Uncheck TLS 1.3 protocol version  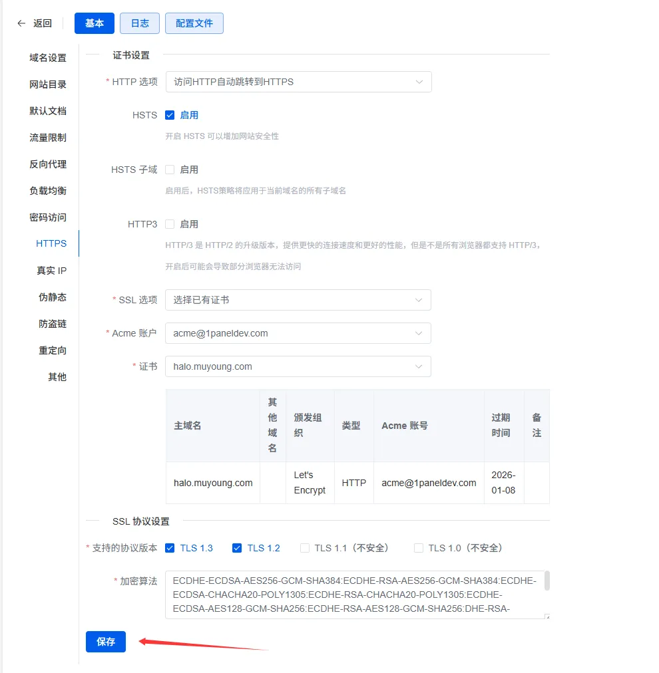[170, 548]
